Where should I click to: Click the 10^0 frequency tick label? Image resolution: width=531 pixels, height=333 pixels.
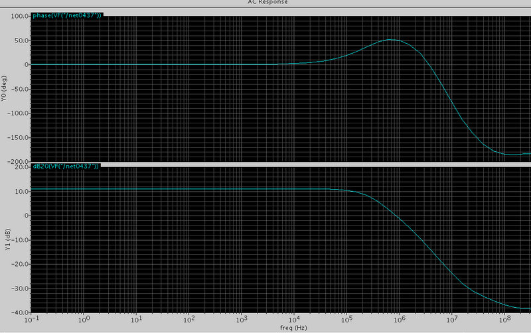pyautogui.click(x=84, y=319)
